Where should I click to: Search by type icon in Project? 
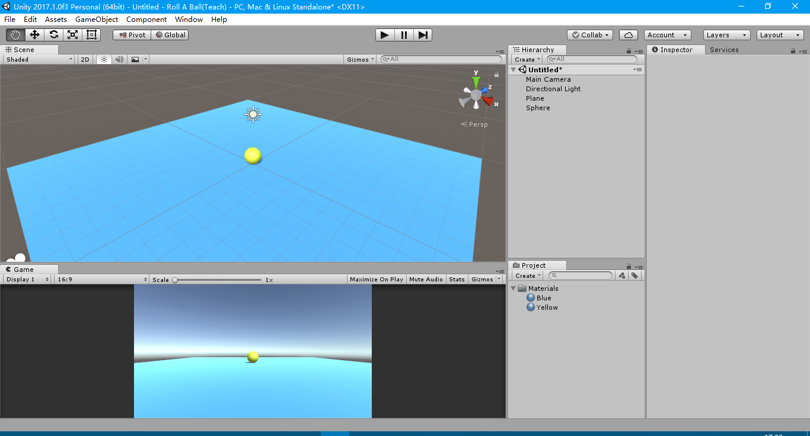coord(621,275)
